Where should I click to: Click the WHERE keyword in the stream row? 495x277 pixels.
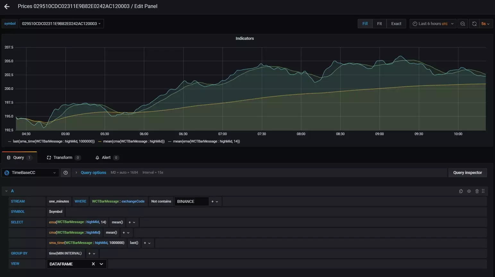[81, 202]
